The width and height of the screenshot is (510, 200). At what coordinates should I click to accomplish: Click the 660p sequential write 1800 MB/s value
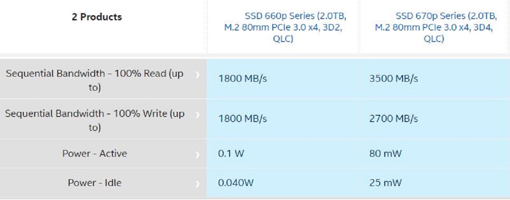pyautogui.click(x=242, y=119)
